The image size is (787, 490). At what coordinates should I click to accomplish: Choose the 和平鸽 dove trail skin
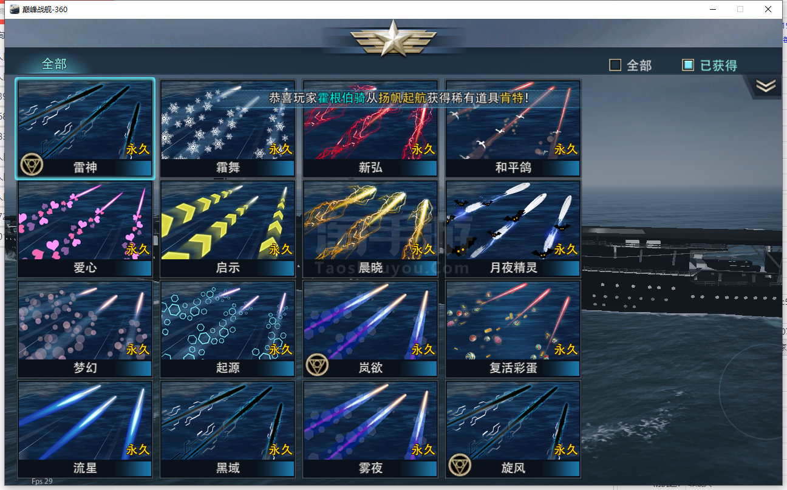click(x=513, y=128)
